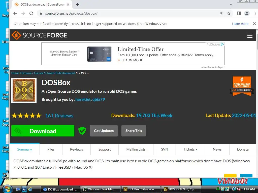Open the Windows Start orb
258x193 pixels.
(x=8, y=189)
